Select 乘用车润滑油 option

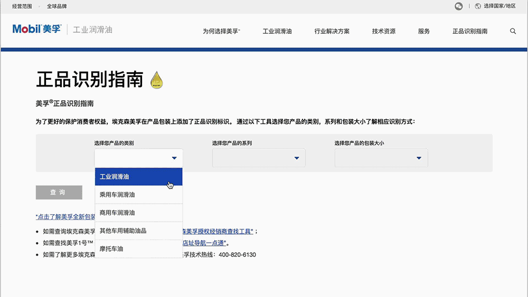(138, 195)
